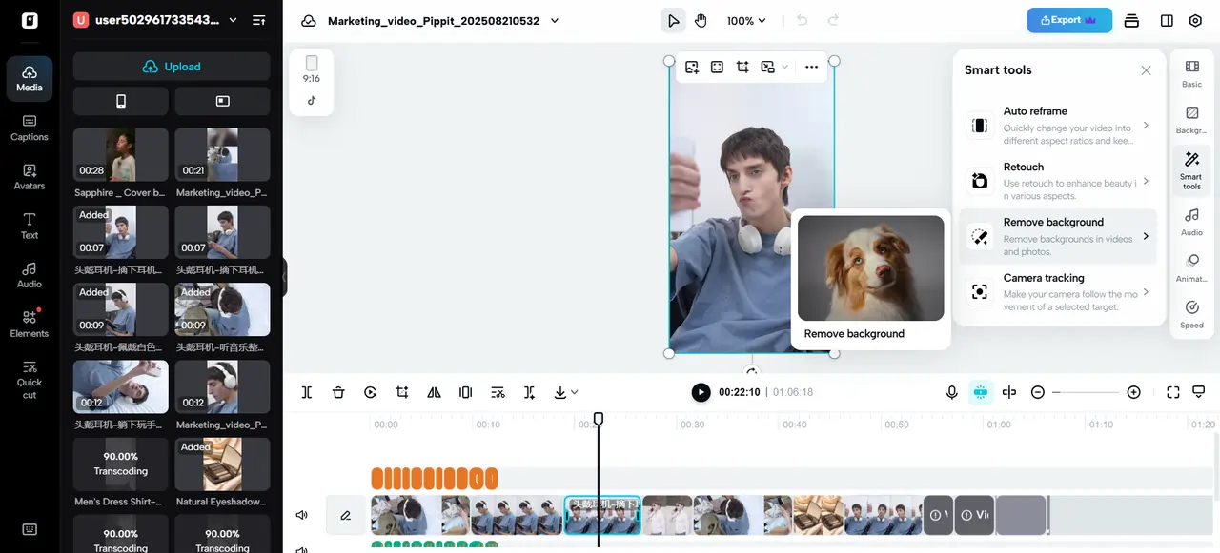Expand the project name Marketing_video_Pippit dropdown
This screenshot has width=1220, height=553.
click(x=555, y=21)
